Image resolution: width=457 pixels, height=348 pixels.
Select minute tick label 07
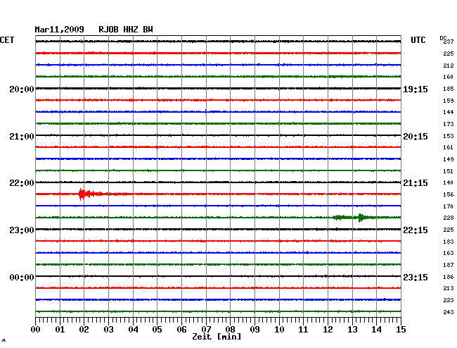click(x=206, y=329)
